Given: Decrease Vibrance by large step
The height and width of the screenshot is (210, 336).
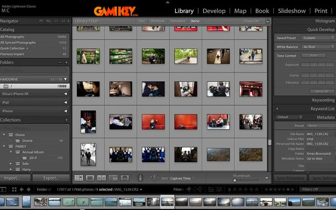Looking at the screenshot, I should 305,82.
